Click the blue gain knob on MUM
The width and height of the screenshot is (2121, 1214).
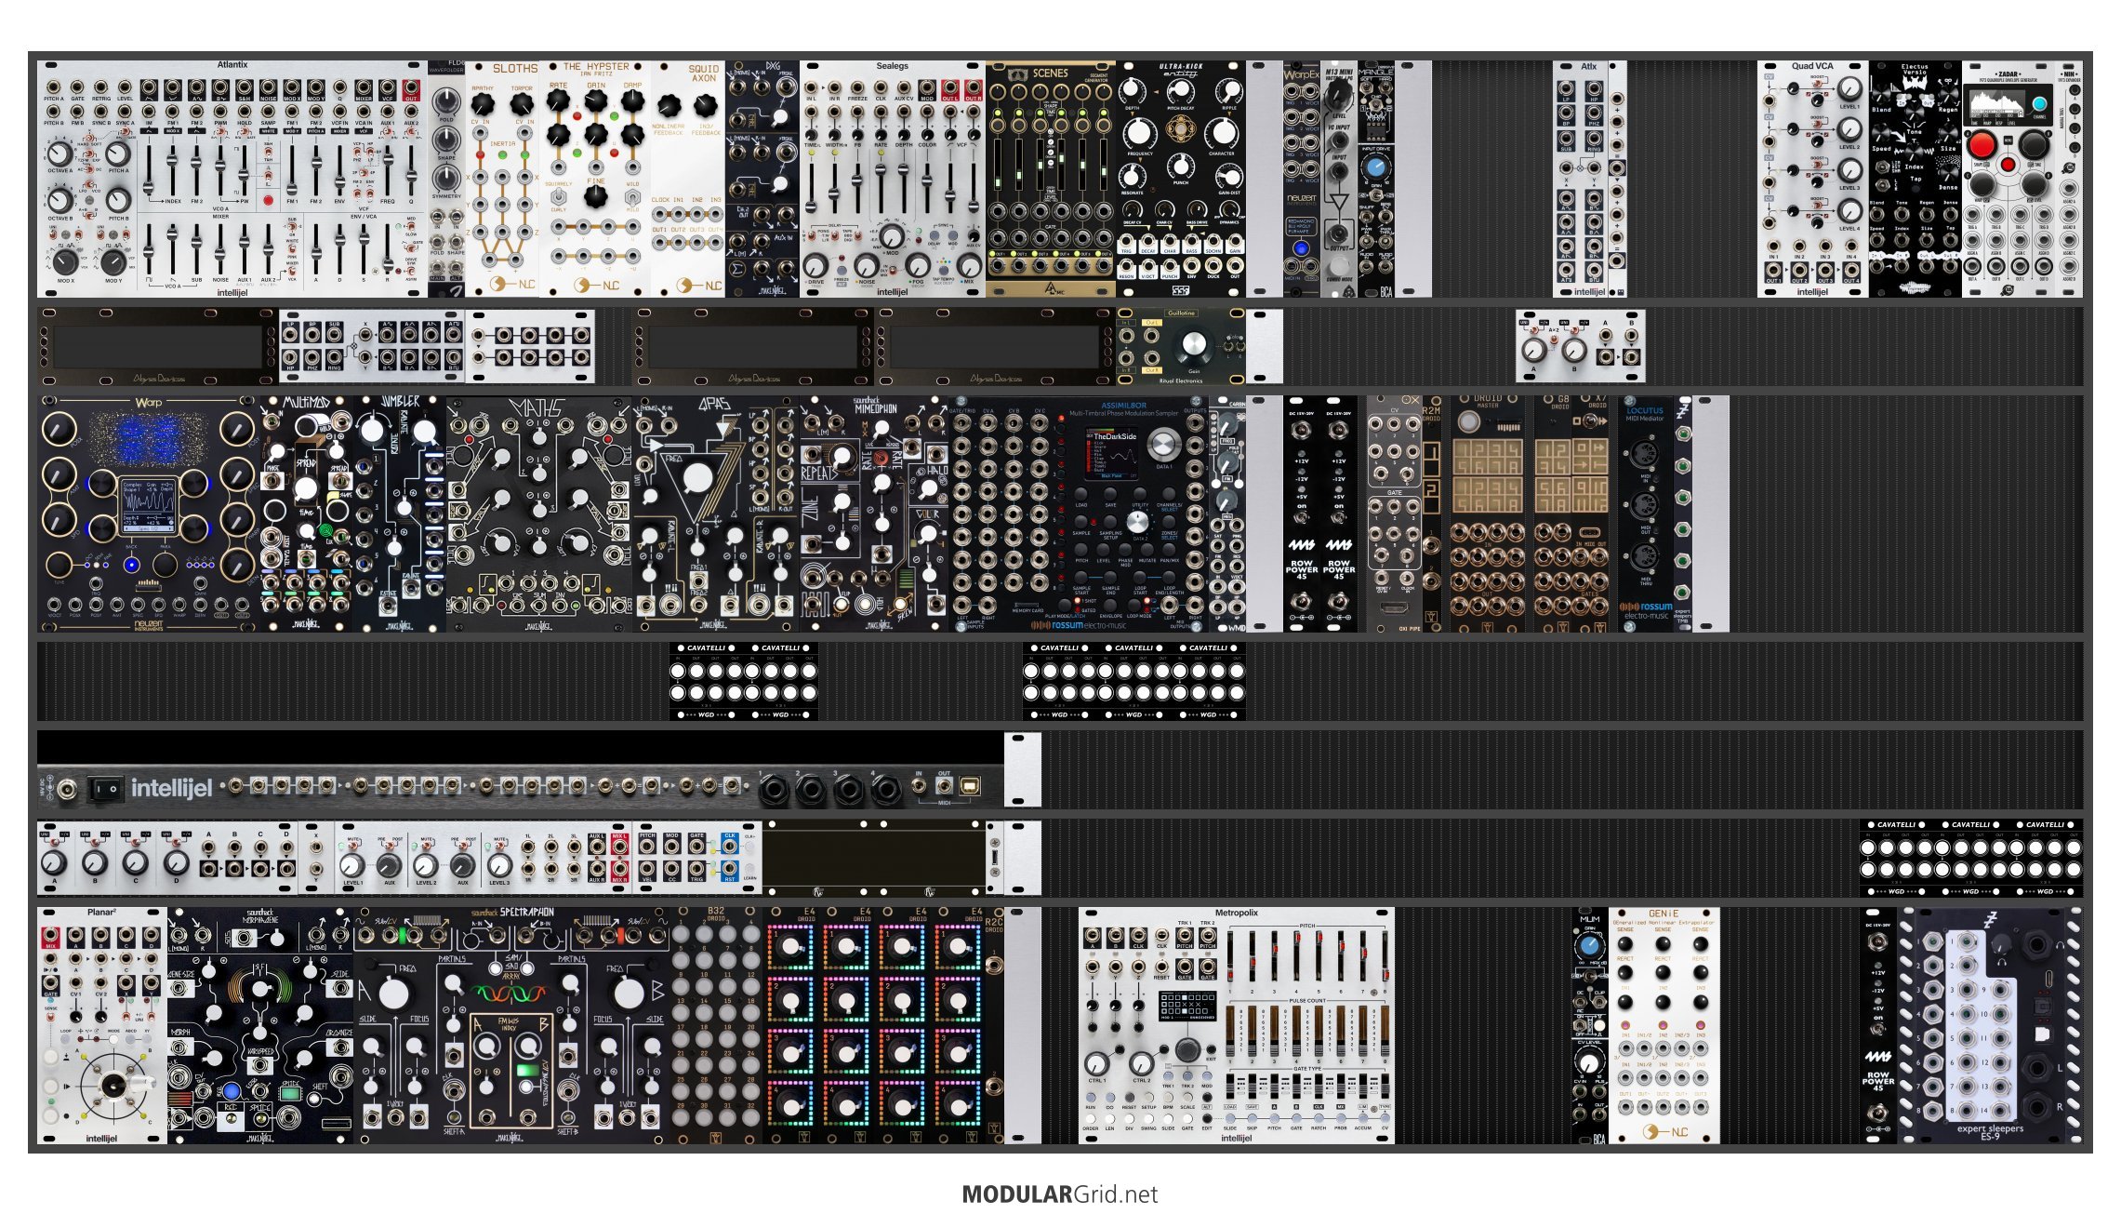click(x=1589, y=945)
